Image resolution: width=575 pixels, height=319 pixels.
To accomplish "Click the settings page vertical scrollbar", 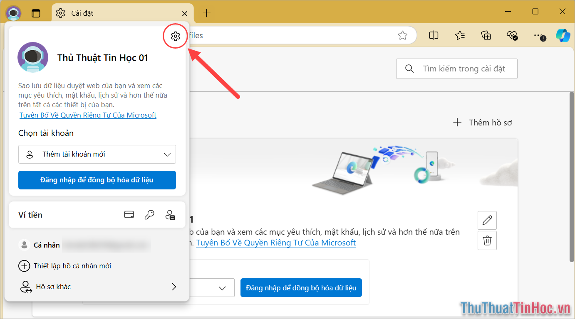I will coord(571,177).
